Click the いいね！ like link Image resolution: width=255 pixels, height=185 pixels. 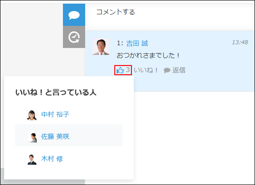tap(146, 70)
